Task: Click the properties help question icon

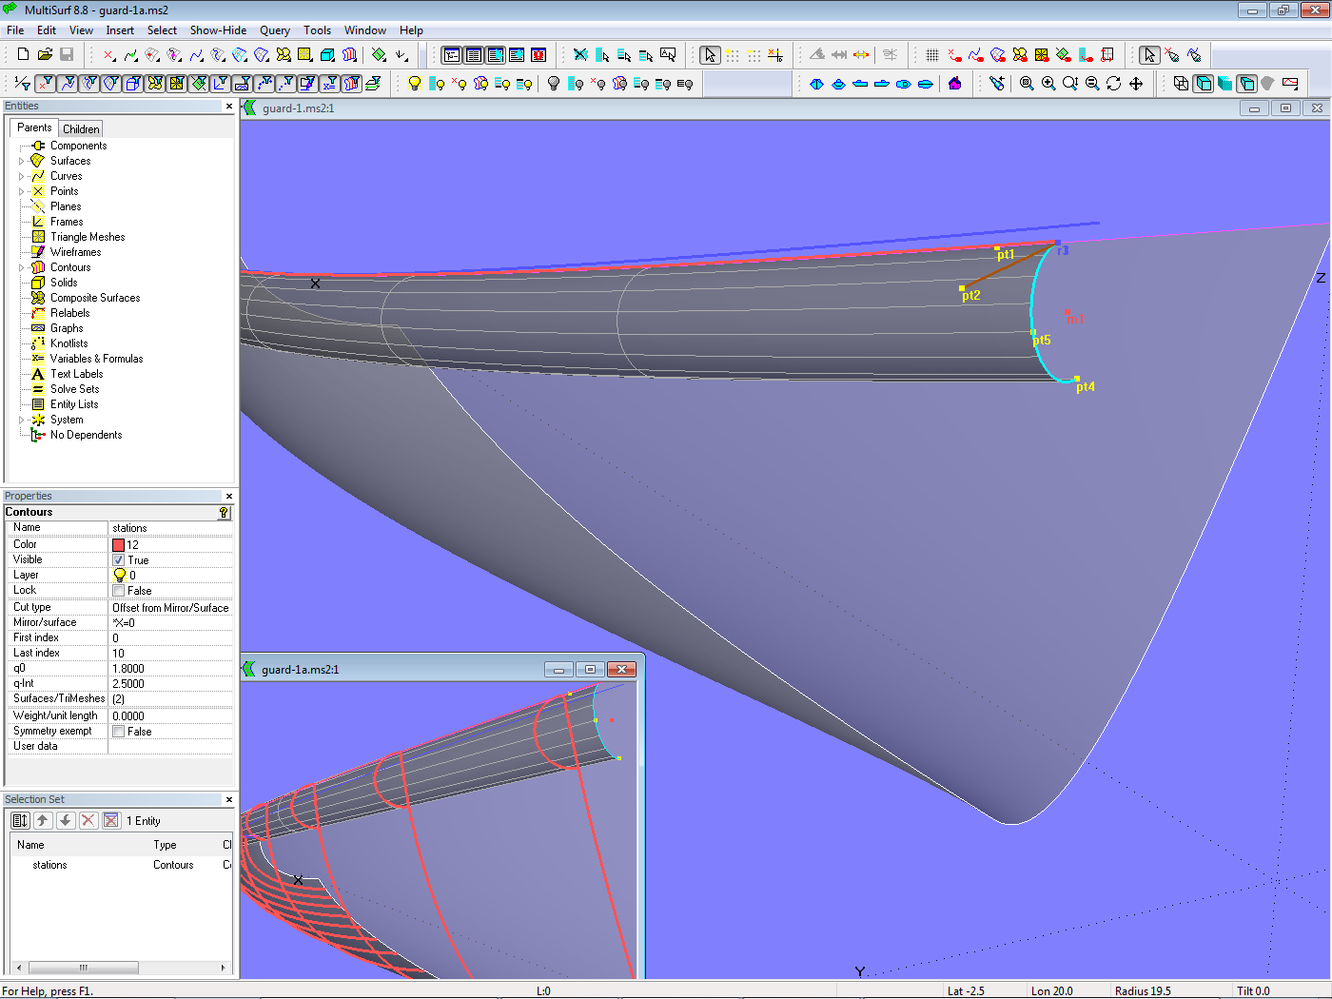Action: 224,513
